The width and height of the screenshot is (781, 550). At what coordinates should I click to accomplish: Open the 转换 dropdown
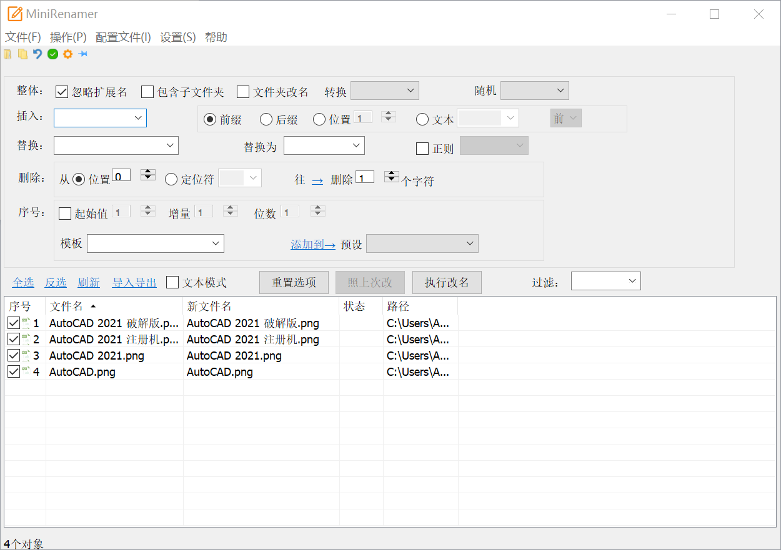[x=384, y=90]
